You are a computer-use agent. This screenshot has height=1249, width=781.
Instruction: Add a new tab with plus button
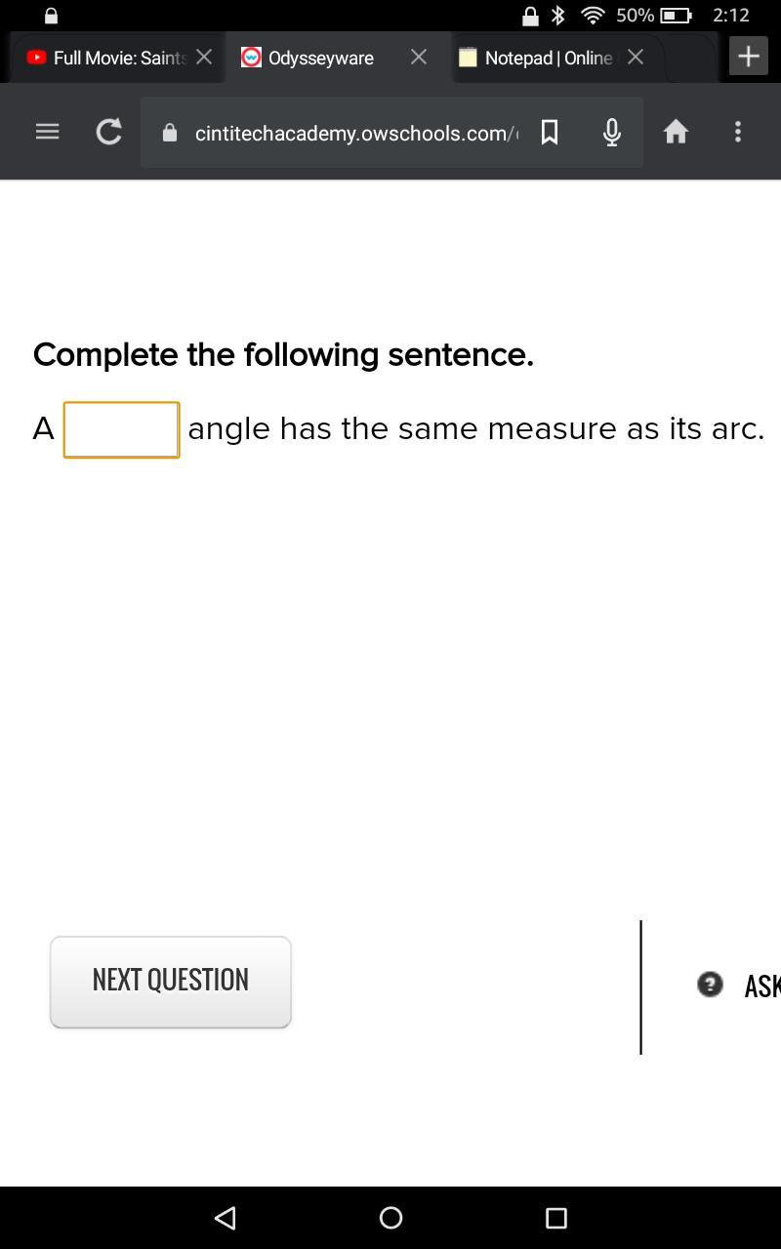(x=749, y=57)
